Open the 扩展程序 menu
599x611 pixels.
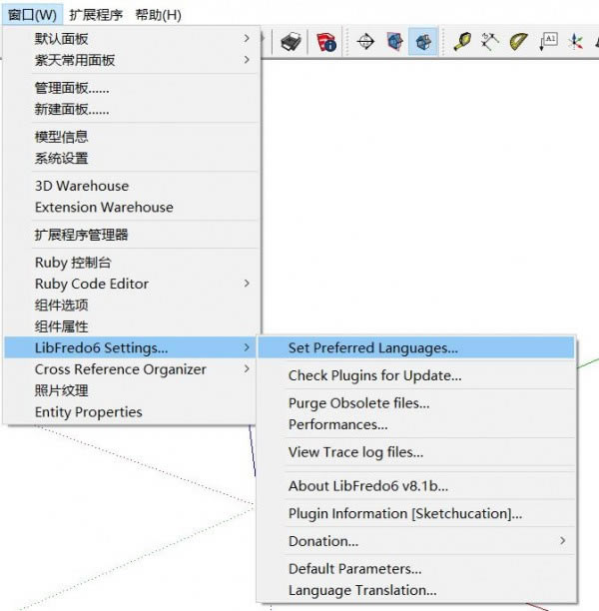click(x=96, y=15)
